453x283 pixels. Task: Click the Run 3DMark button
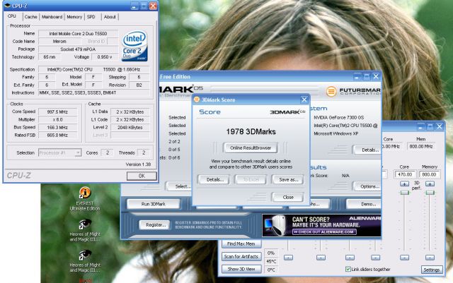coord(154,204)
